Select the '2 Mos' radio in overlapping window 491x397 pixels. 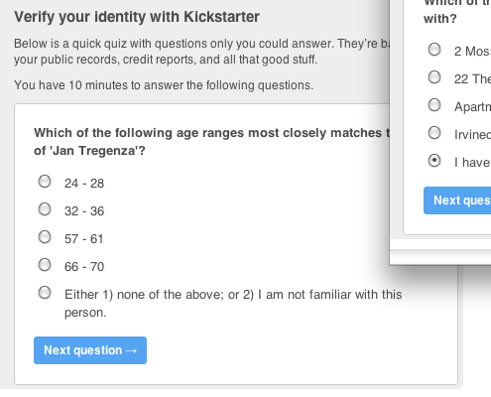click(434, 50)
